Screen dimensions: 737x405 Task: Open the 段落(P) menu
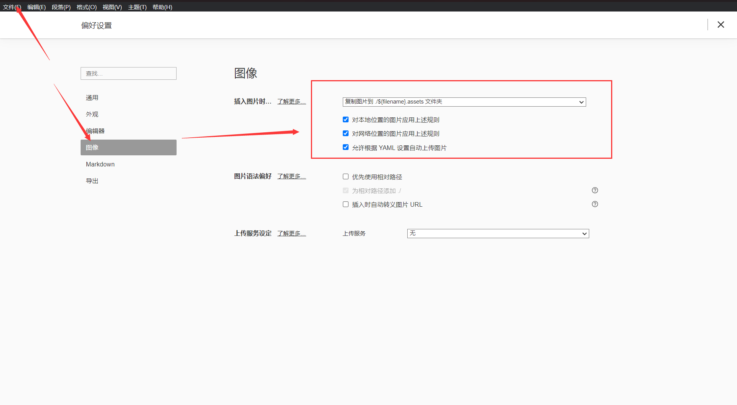(x=61, y=7)
